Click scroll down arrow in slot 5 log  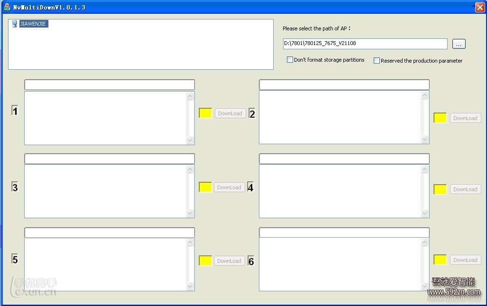pos(190,286)
